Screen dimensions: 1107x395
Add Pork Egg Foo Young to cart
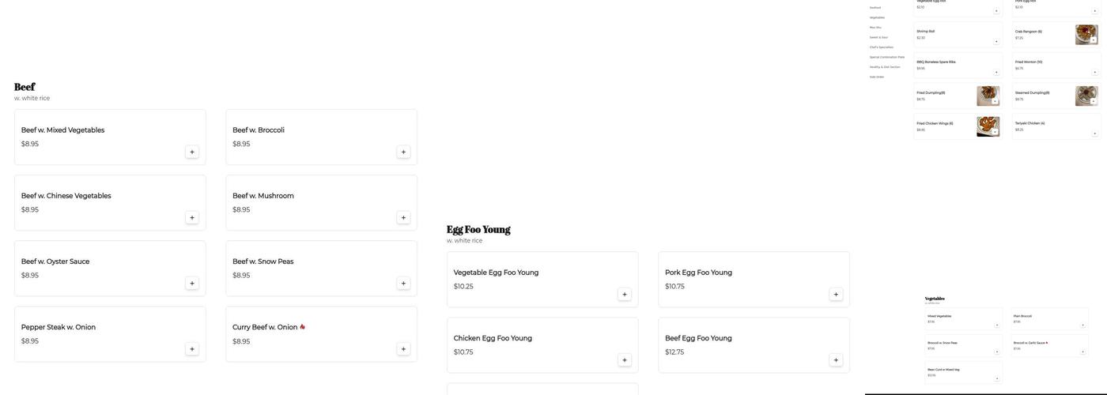tap(836, 295)
